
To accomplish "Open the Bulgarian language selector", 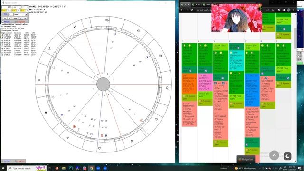I will (x=246, y=159).
